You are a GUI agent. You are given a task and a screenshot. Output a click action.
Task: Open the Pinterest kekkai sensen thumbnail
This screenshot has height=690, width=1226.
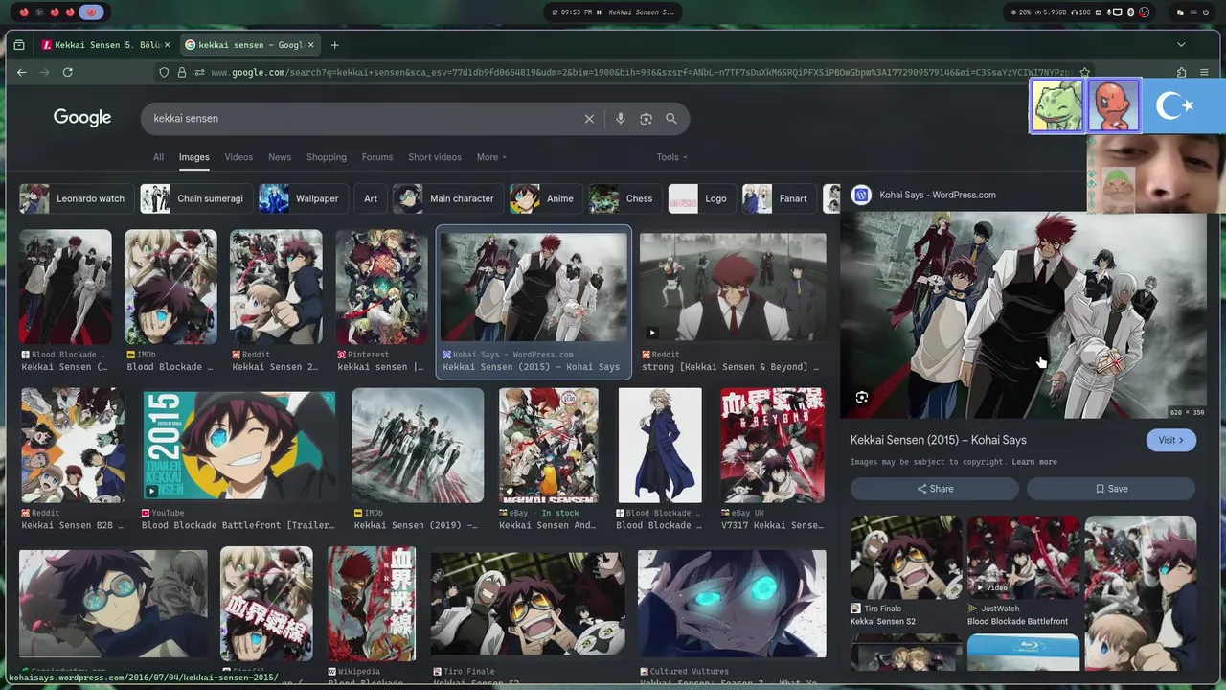pos(381,287)
